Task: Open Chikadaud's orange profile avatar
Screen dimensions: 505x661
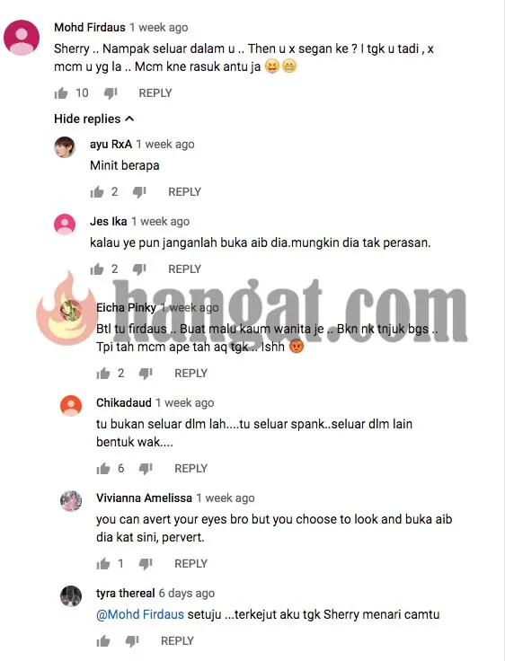Action: pyautogui.click(x=71, y=406)
